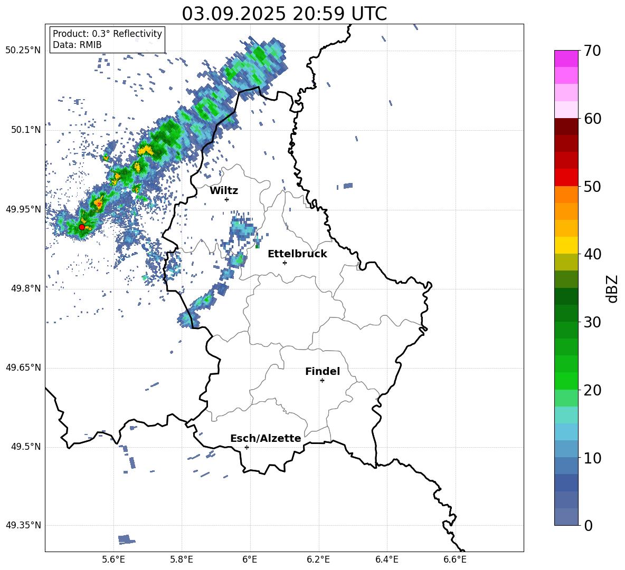Image resolution: width=625 pixels, height=570 pixels.
Task: Click the Ettelbruck station cross marker
Action: pyautogui.click(x=285, y=263)
